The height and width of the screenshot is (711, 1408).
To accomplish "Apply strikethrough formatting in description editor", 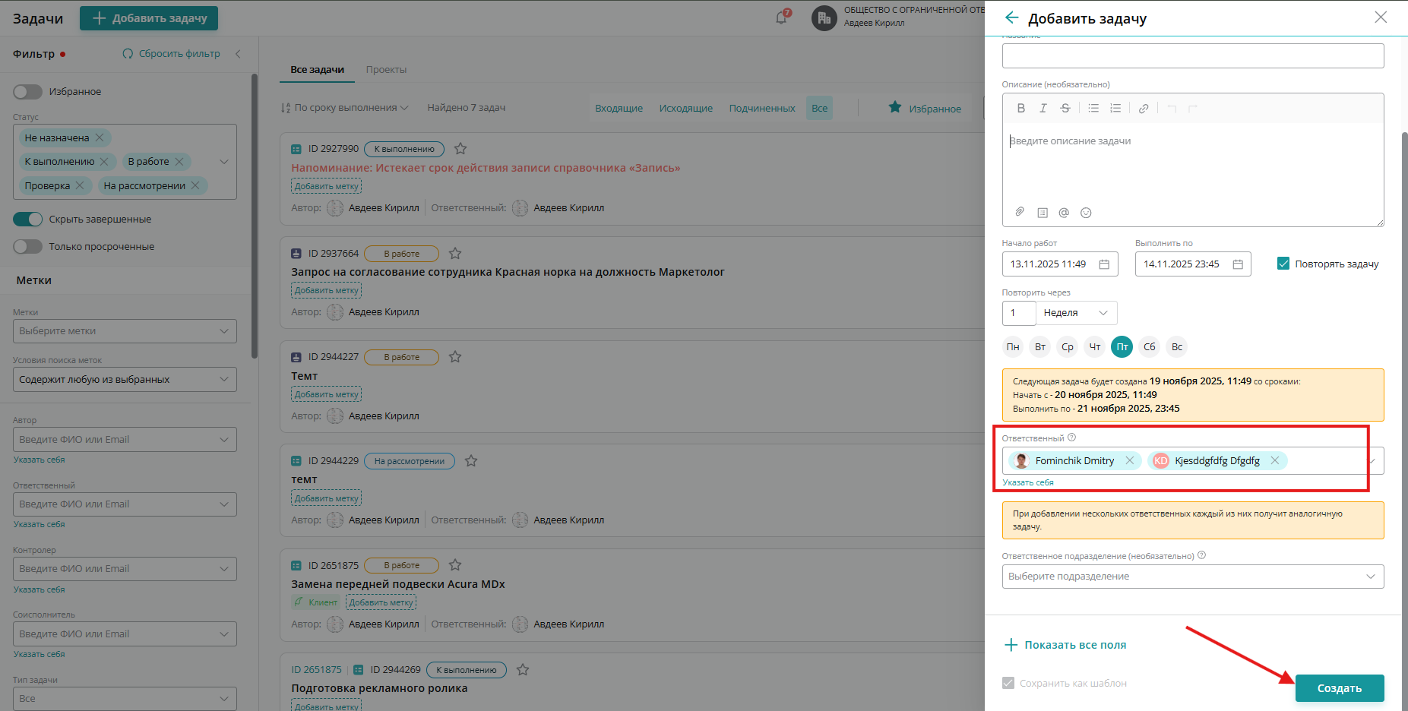I will pos(1065,109).
